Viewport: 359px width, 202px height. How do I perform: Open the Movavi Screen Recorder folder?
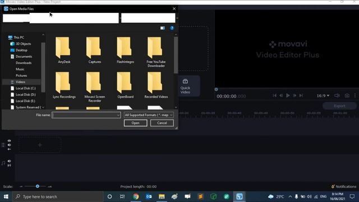click(95, 87)
